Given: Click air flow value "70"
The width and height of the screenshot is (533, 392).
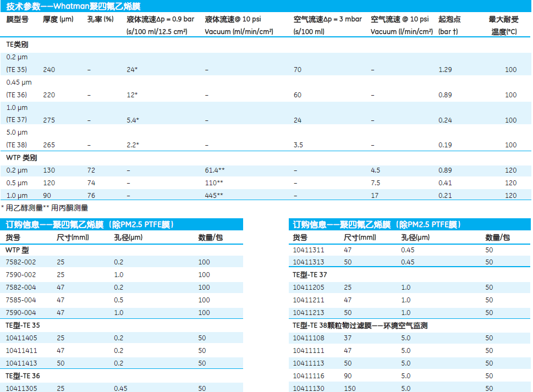Looking at the screenshot, I should pos(298,70).
